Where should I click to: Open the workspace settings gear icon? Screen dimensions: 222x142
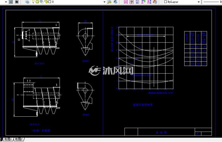(11, 2)
